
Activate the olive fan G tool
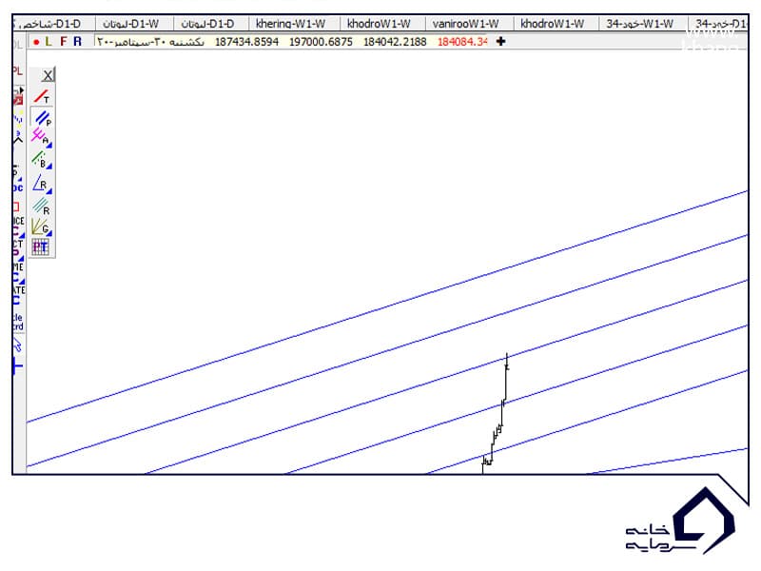click(x=41, y=226)
